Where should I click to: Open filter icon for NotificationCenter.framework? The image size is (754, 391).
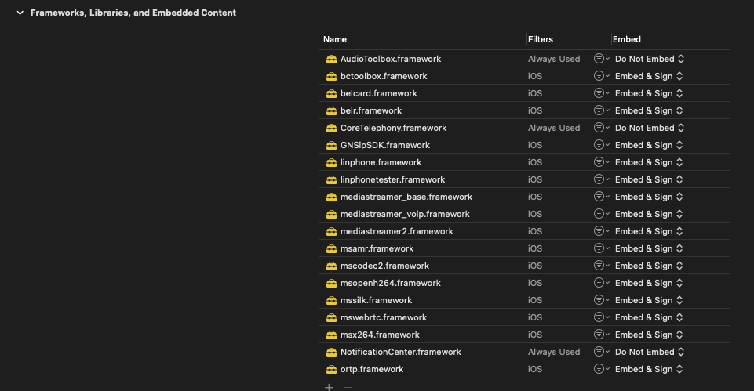(x=601, y=353)
